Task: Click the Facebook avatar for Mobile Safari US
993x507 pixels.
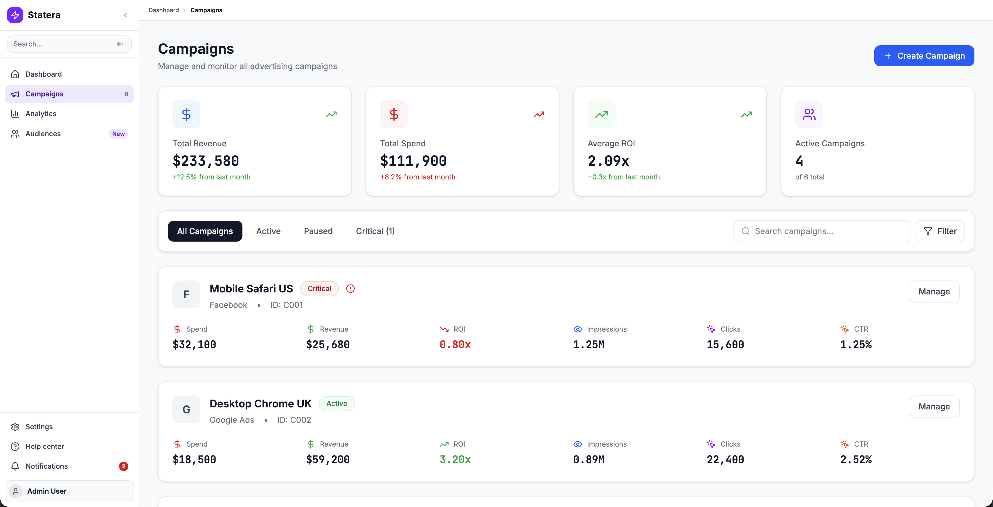Action: (186, 294)
